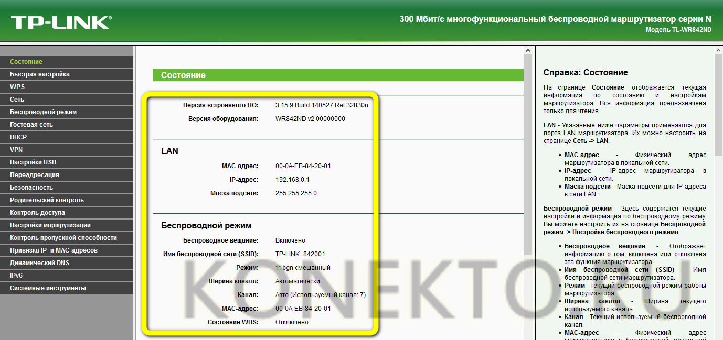Click the IP address value 192.168.0.1
This screenshot has width=723, height=340.
pyautogui.click(x=292, y=180)
